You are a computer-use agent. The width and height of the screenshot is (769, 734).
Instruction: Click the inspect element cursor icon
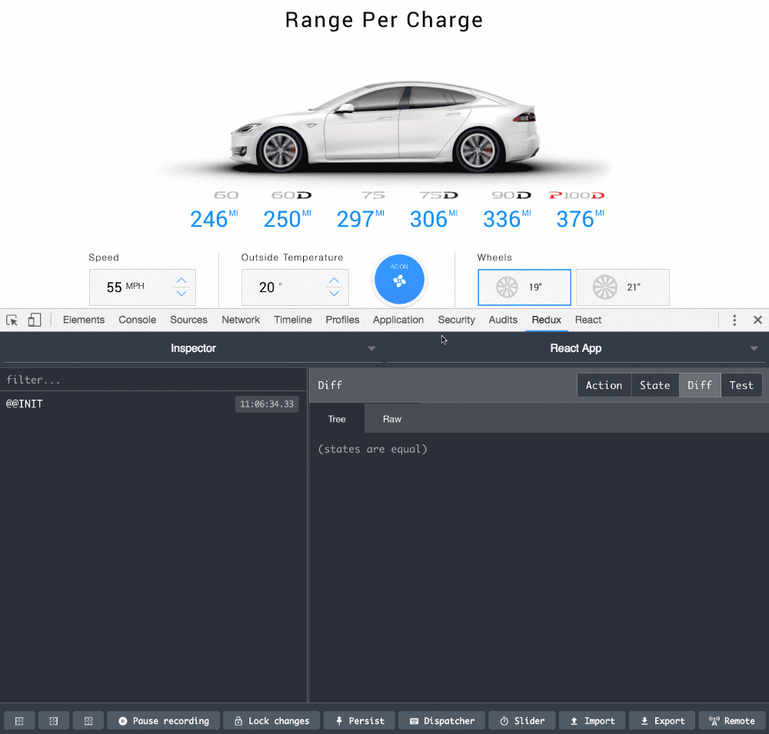click(x=12, y=320)
